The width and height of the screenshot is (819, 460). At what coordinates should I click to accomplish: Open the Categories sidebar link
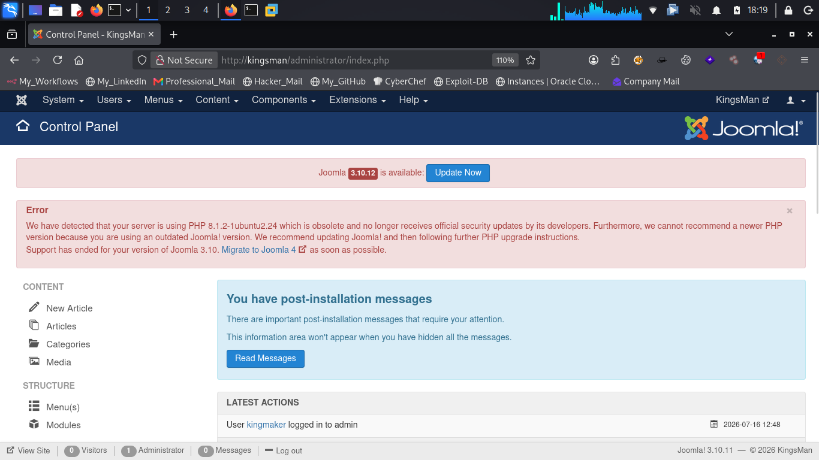coord(68,344)
